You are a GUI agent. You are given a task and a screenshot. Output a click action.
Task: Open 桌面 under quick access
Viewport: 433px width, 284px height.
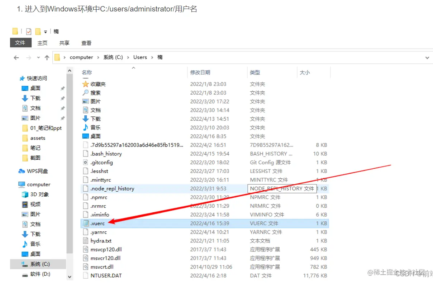pos(35,88)
